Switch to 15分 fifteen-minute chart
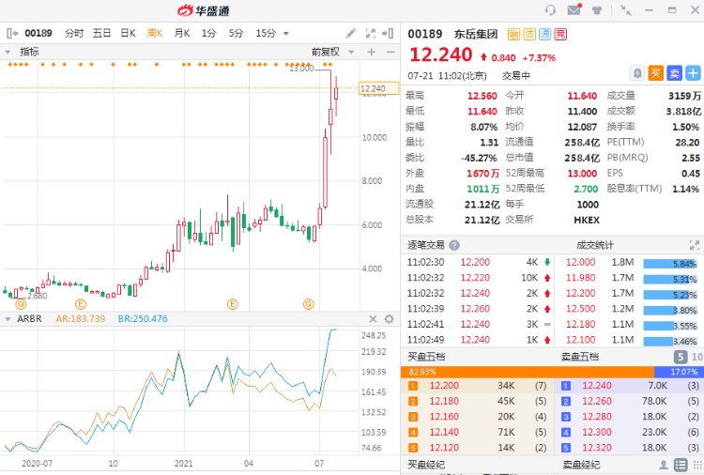 (x=266, y=33)
